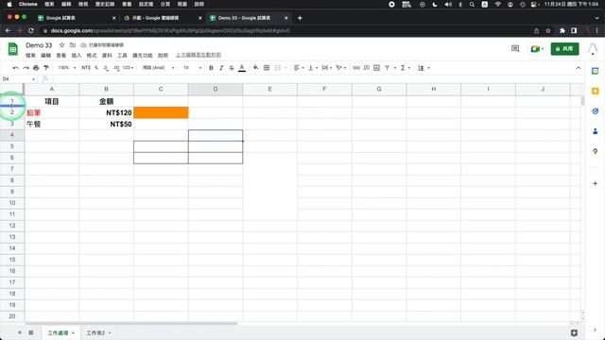Click the redo icon in toolbar
The image size is (605, 340).
[x=26, y=68]
